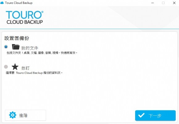Click the blue gear icon in 進階
179x124 pixels.
point(13,115)
